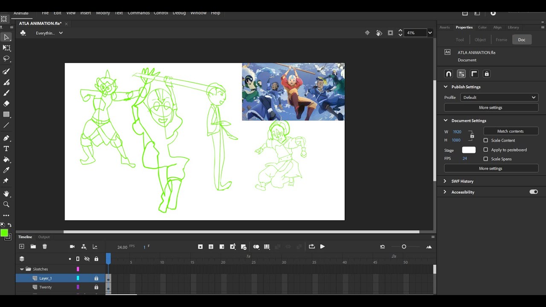546x307 pixels.
Task: Open the Edit Toolbar three-dots menu
Action: pyautogui.click(x=6, y=215)
